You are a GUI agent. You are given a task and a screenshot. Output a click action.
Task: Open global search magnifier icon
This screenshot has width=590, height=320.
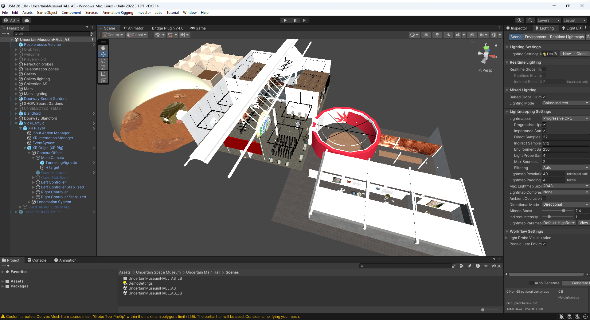(530, 20)
